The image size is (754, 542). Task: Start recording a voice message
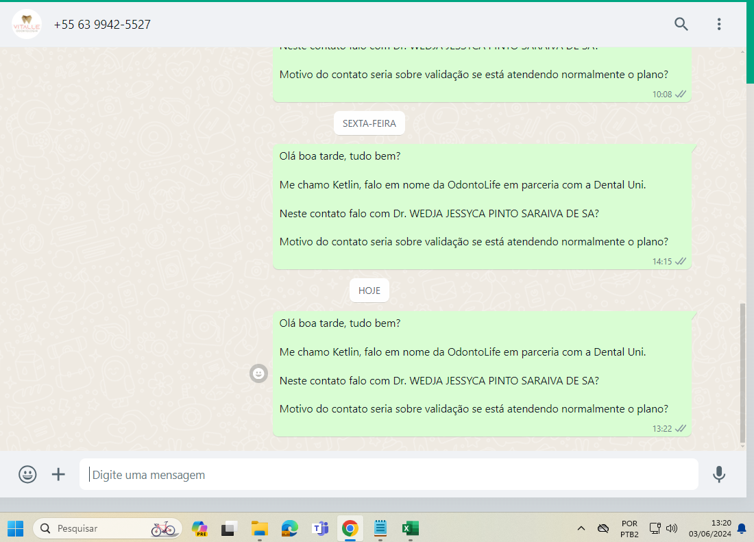click(719, 474)
